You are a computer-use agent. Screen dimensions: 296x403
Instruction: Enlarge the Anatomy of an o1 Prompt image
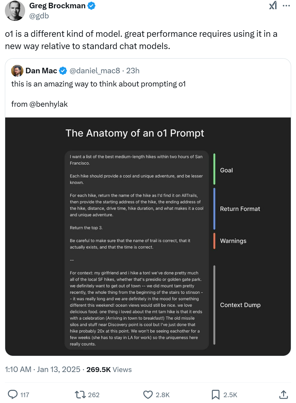(148, 236)
